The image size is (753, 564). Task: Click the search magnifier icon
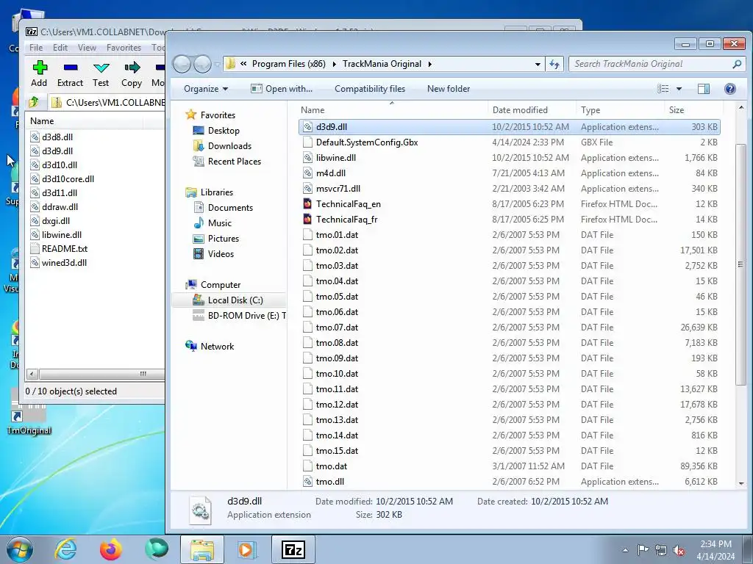(737, 64)
